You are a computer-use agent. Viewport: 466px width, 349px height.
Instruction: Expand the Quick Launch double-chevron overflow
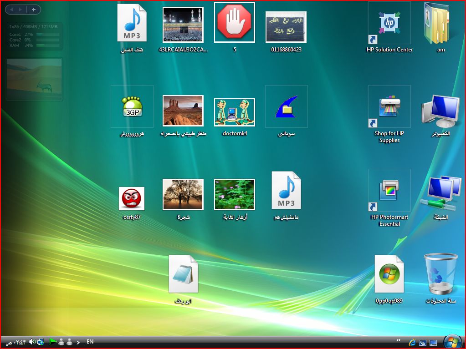(399, 340)
